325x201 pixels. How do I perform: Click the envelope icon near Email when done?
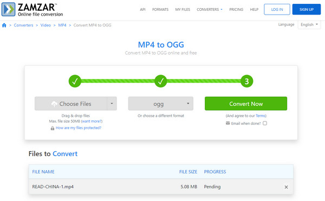[227, 123]
